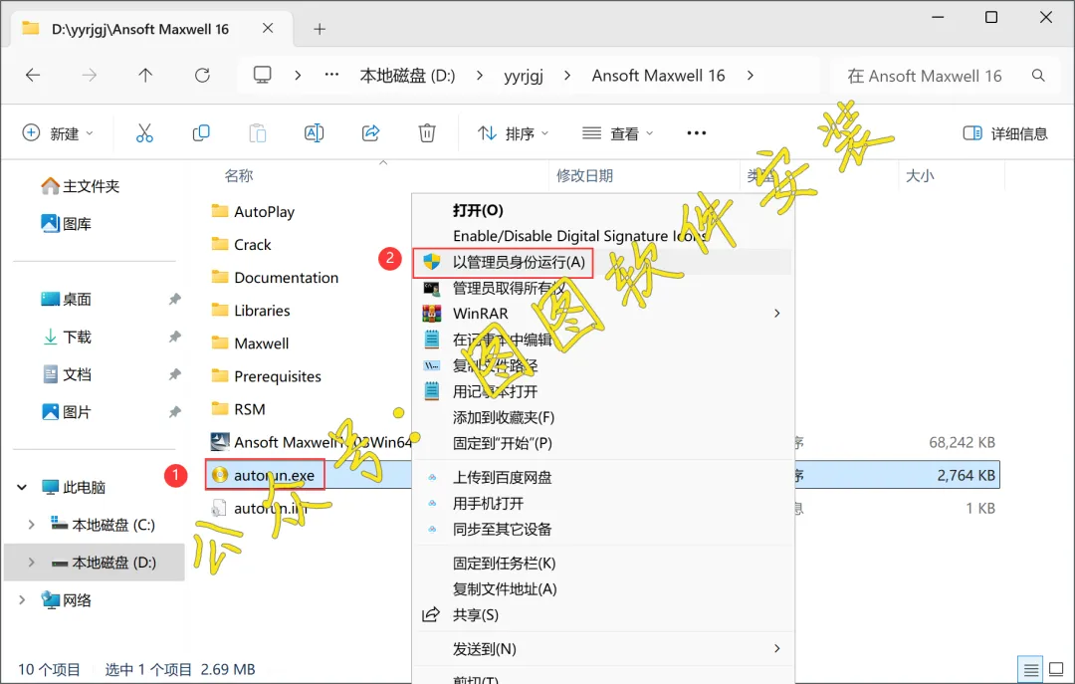Click the yyrjgj breadcrumb
Viewport: 1075px width, 684px height.
(x=524, y=76)
